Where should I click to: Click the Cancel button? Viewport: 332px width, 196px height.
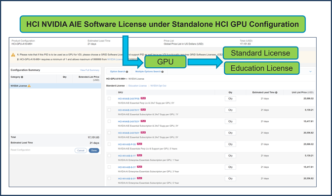tap(81, 150)
